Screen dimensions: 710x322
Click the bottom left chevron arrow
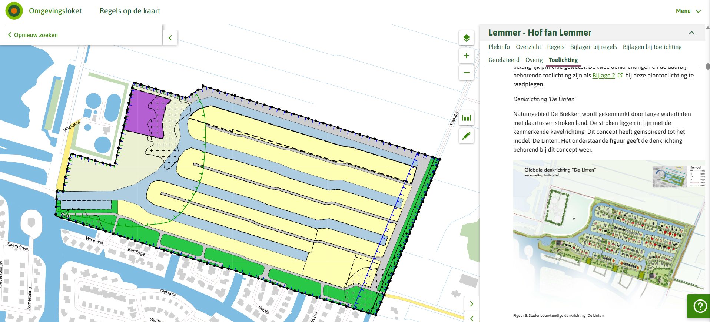pos(471,318)
